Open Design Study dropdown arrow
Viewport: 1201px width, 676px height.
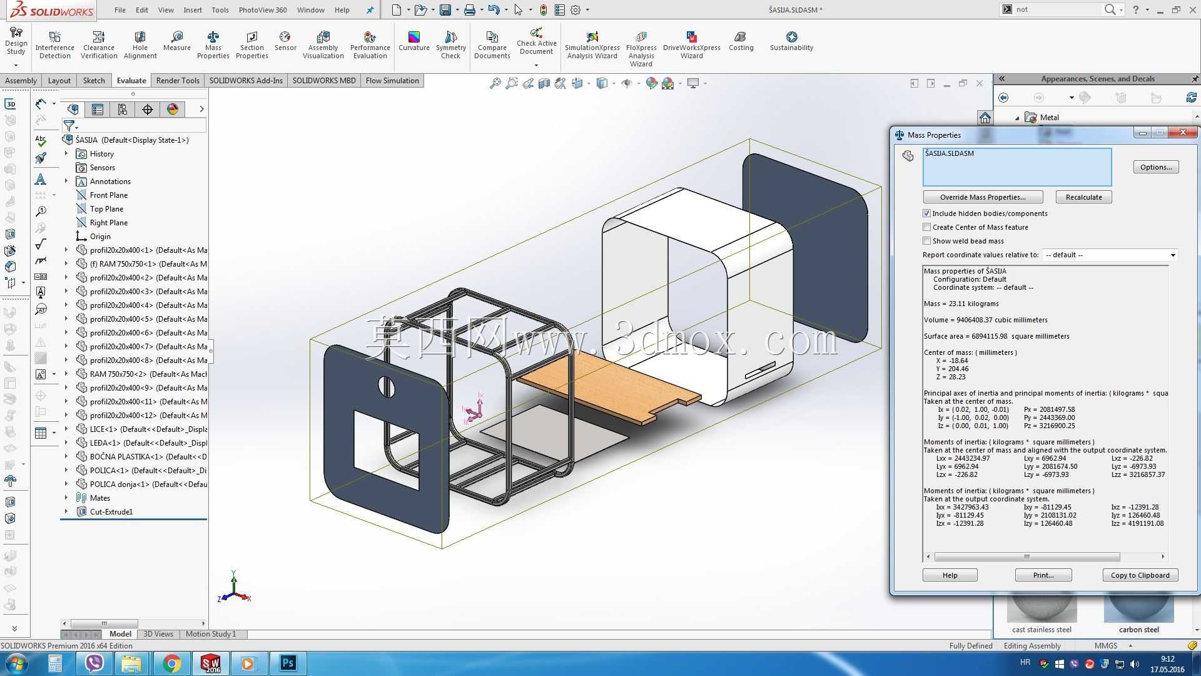(x=16, y=65)
